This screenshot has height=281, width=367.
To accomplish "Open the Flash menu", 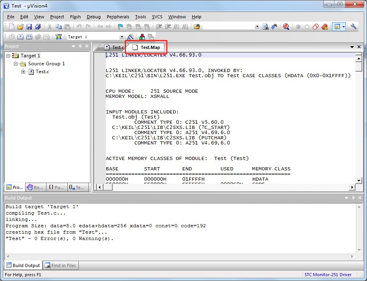I will tap(75, 17).
